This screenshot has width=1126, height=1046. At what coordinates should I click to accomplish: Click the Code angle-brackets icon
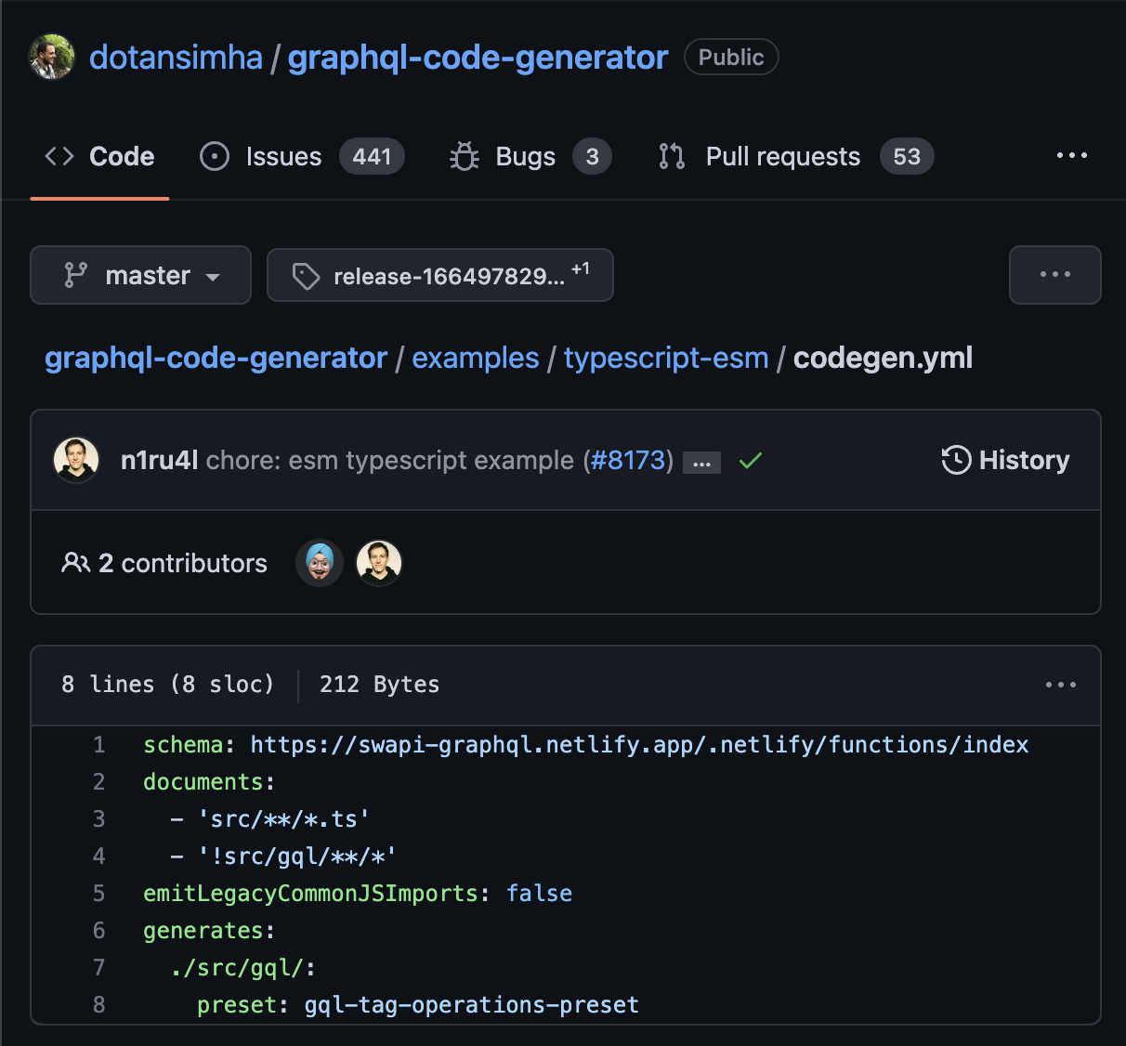pyautogui.click(x=59, y=156)
